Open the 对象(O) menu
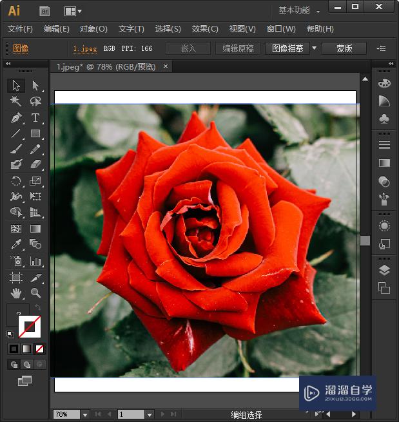399x422 pixels. coord(93,29)
